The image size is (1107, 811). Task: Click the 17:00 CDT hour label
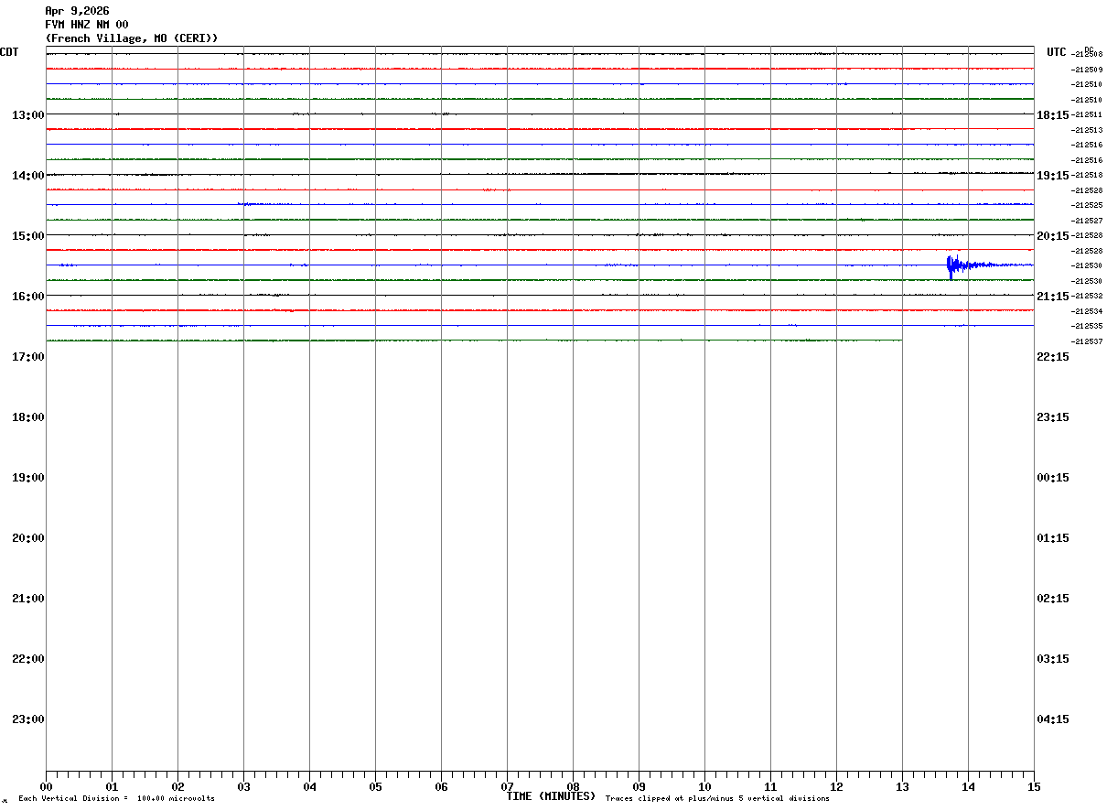coord(28,356)
